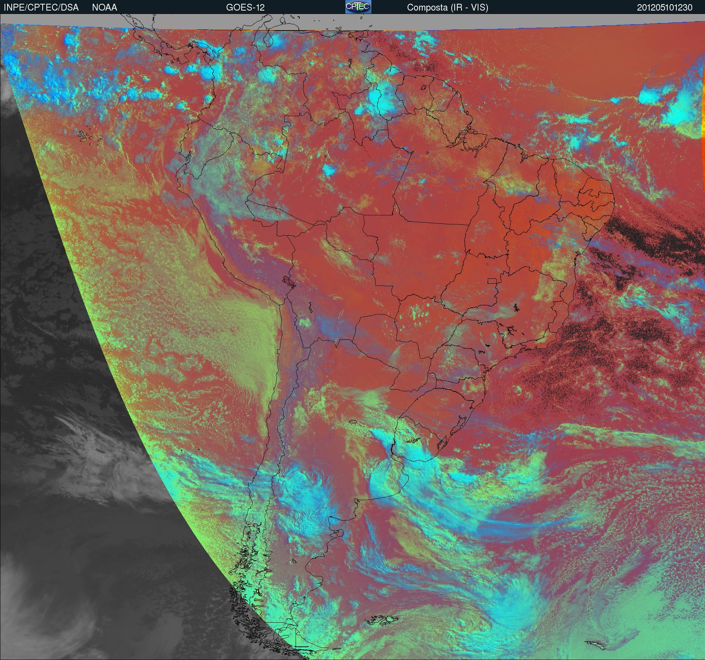Image resolution: width=705 pixels, height=660 pixels.
Task: Select the INPE/CPTEC/DSA header text
Action: point(41,8)
